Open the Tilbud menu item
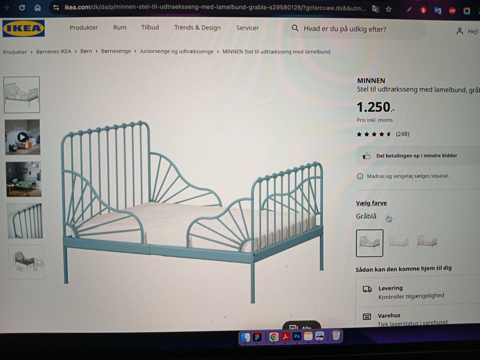Screen dimensions: 480x360 click(x=150, y=27)
